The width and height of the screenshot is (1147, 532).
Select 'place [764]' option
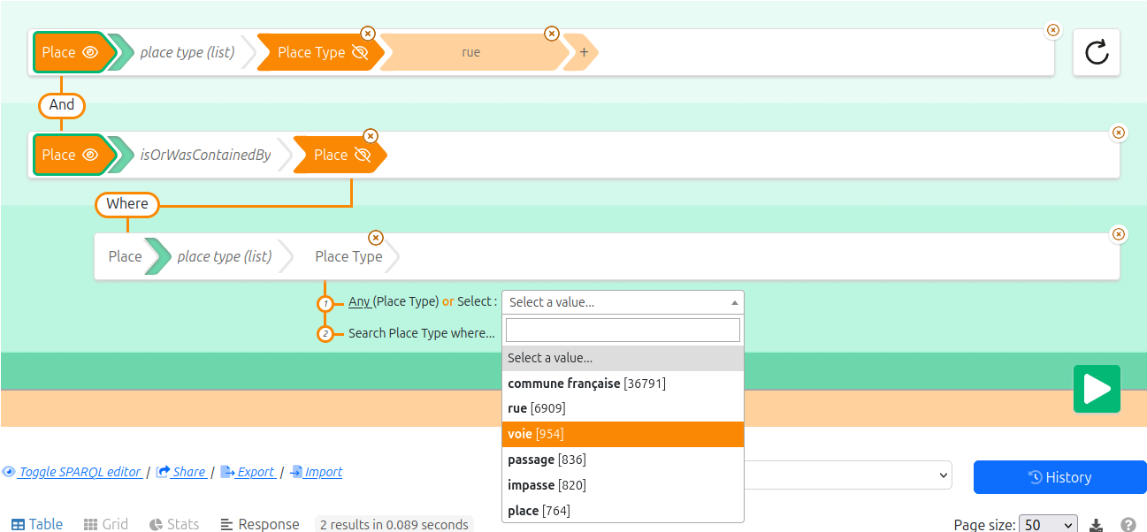623,511
